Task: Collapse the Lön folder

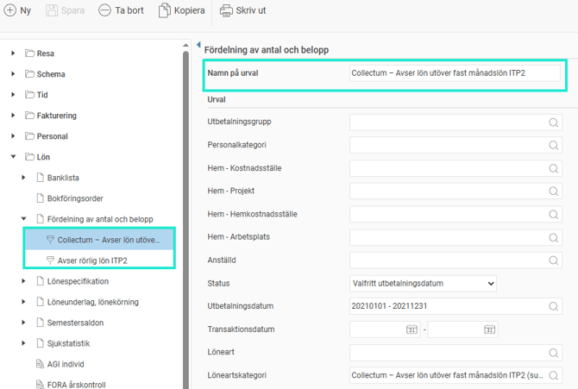Action: pos(13,157)
